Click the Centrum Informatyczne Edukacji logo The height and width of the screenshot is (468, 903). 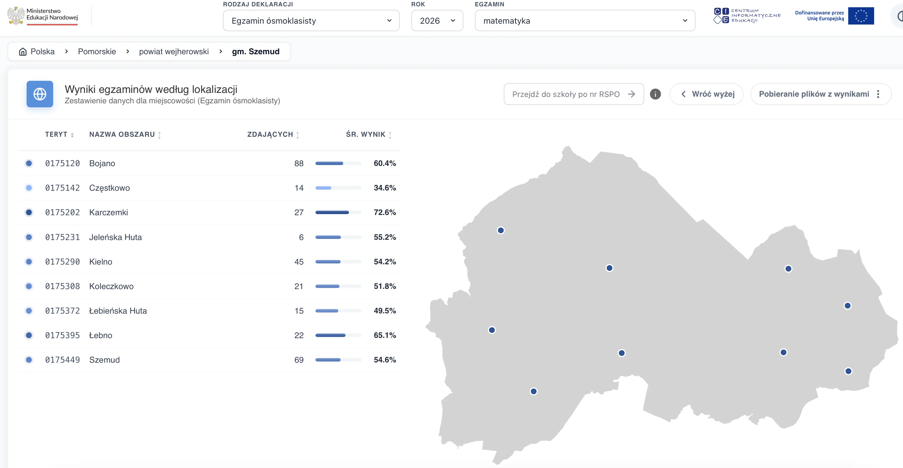(x=747, y=16)
